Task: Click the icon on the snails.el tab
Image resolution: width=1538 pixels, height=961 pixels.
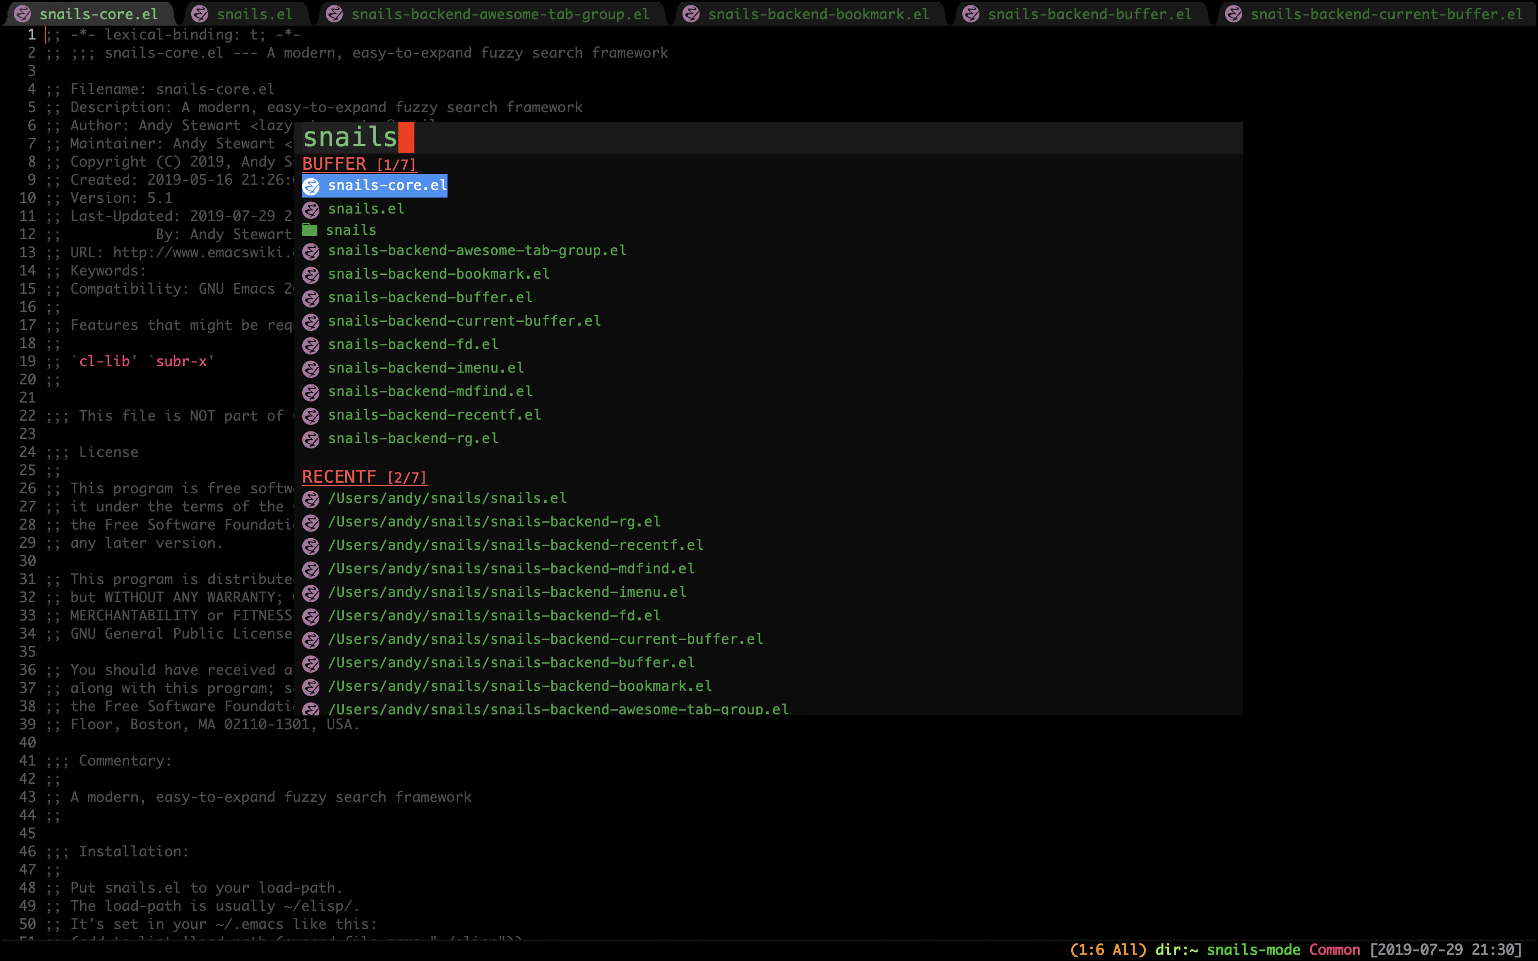Action: (x=200, y=14)
